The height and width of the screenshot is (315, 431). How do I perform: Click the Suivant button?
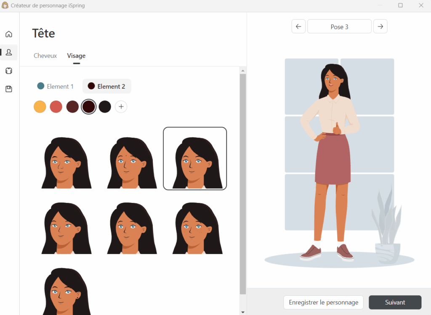click(395, 302)
